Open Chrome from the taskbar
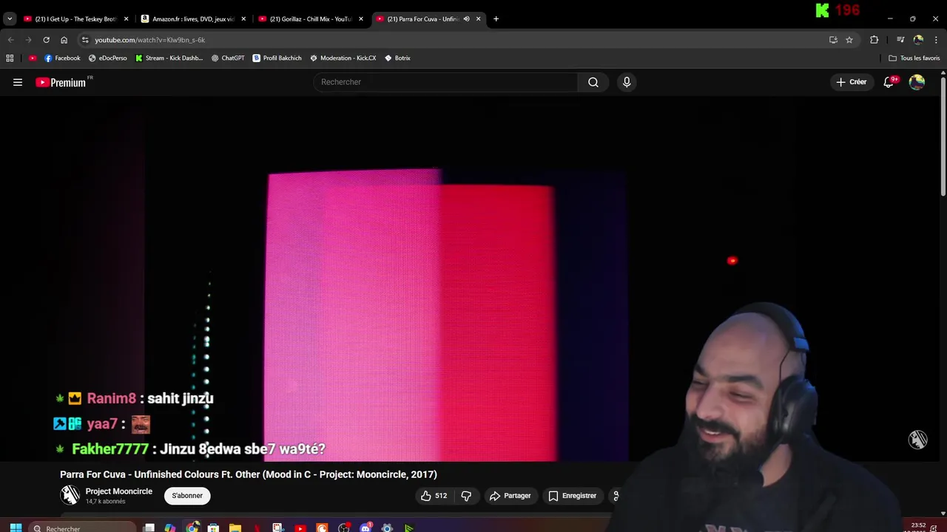Viewport: 947px width, 532px height. 192,528
